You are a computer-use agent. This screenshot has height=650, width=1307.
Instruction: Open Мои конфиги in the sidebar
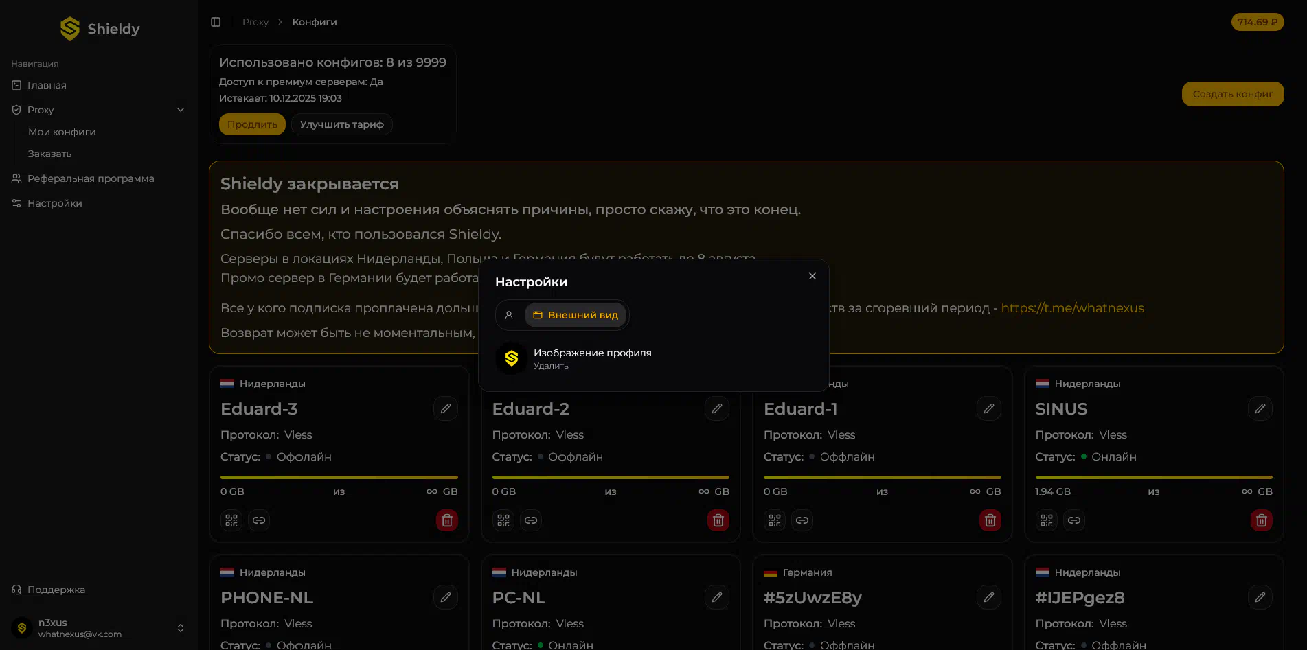pyautogui.click(x=62, y=132)
